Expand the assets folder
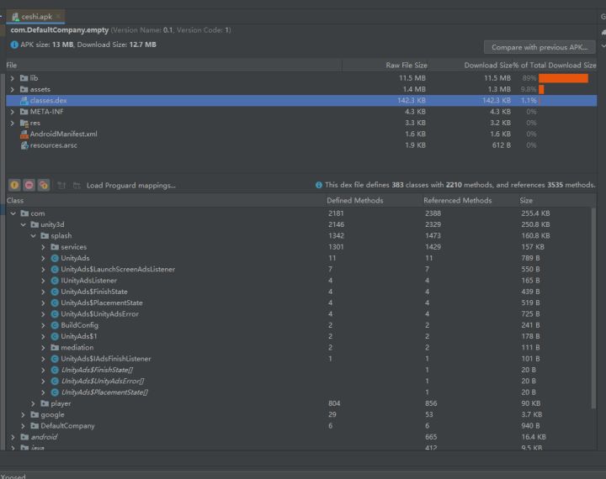The width and height of the screenshot is (606, 479). [x=12, y=89]
